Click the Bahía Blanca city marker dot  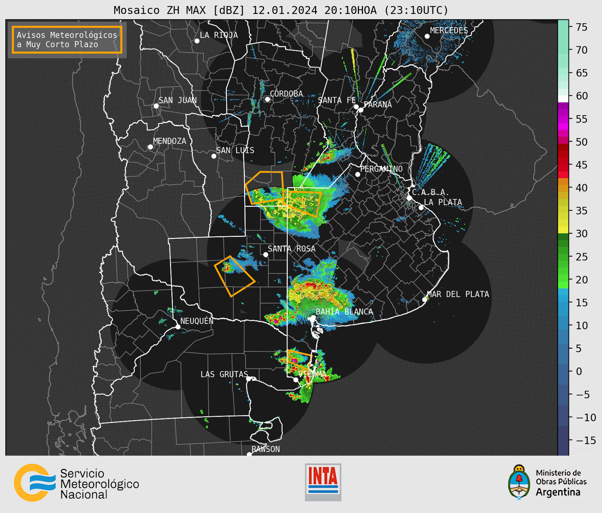point(313,318)
